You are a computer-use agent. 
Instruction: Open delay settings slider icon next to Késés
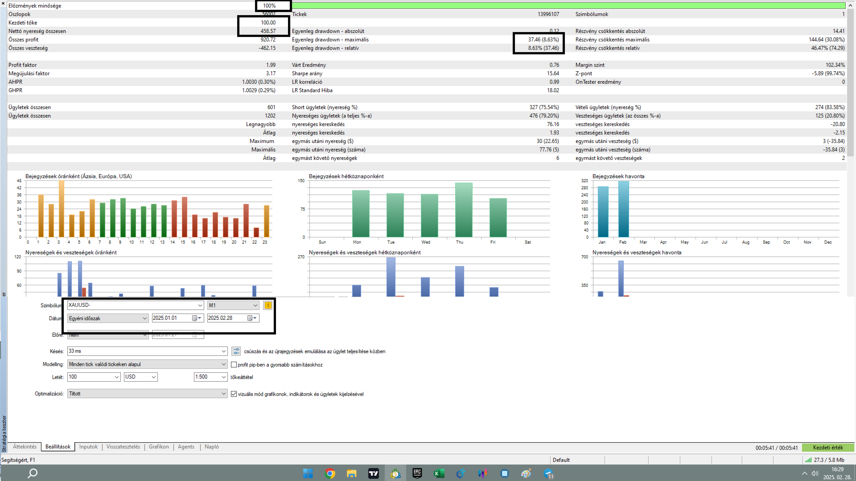[236, 351]
